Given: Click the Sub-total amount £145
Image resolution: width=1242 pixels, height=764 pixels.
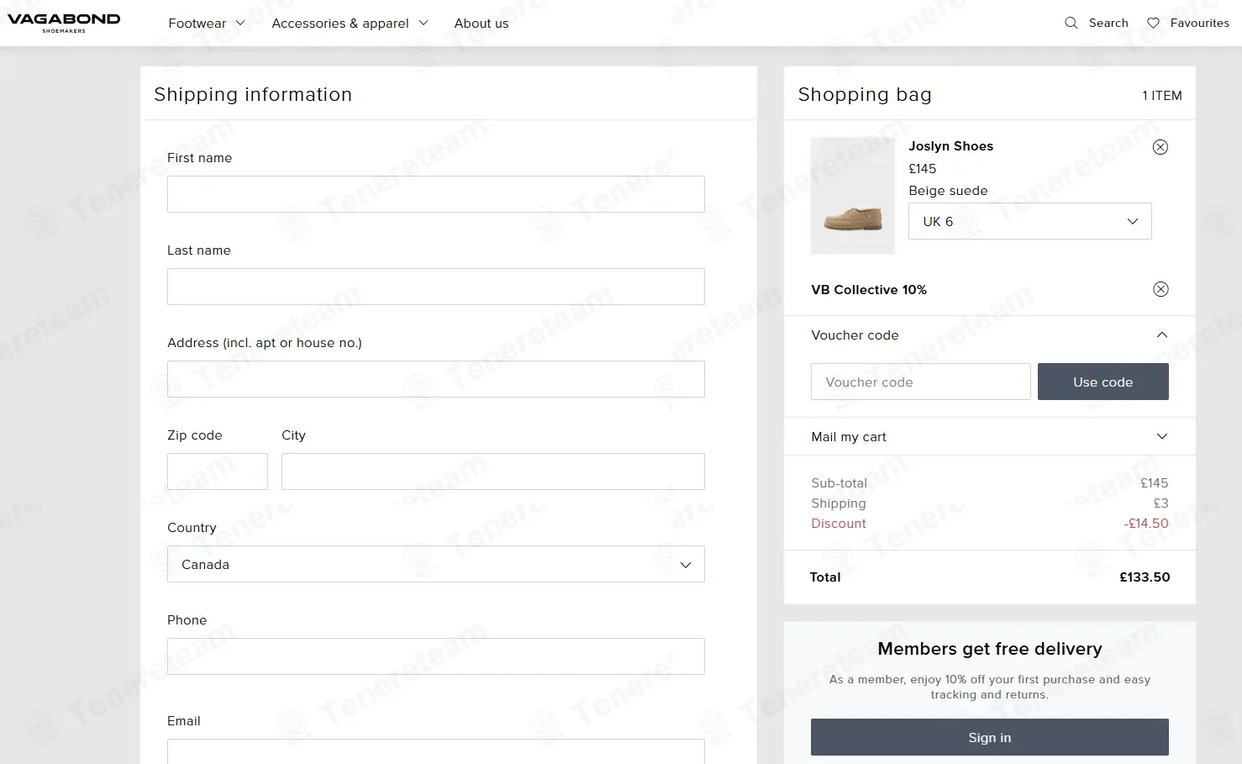Looking at the screenshot, I should pos(1155,482).
